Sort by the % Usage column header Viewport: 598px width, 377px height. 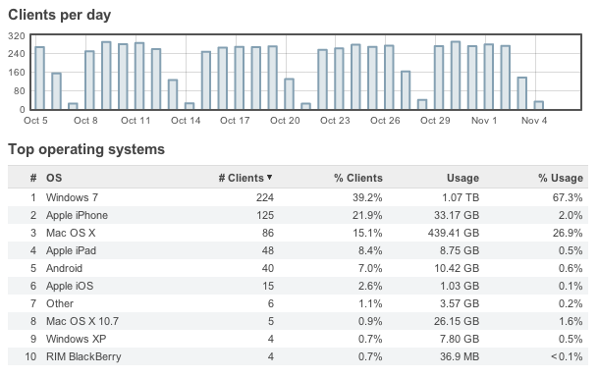(561, 178)
